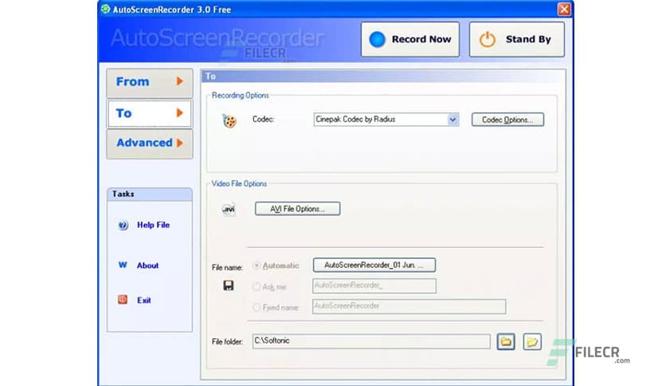666x386 pixels.
Task: Click the open folder icon button
Action: 532,341
